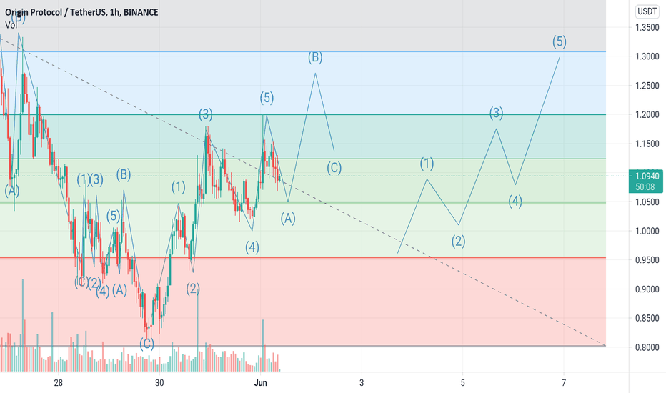Image resolution: width=666 pixels, height=393 pixels.
Task: Select the Origin Protocol / TetherUS symbol title
Action: 81,12
